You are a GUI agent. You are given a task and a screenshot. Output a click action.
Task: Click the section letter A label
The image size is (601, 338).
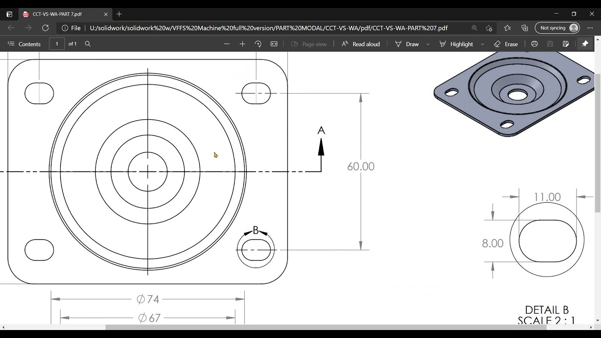click(321, 130)
